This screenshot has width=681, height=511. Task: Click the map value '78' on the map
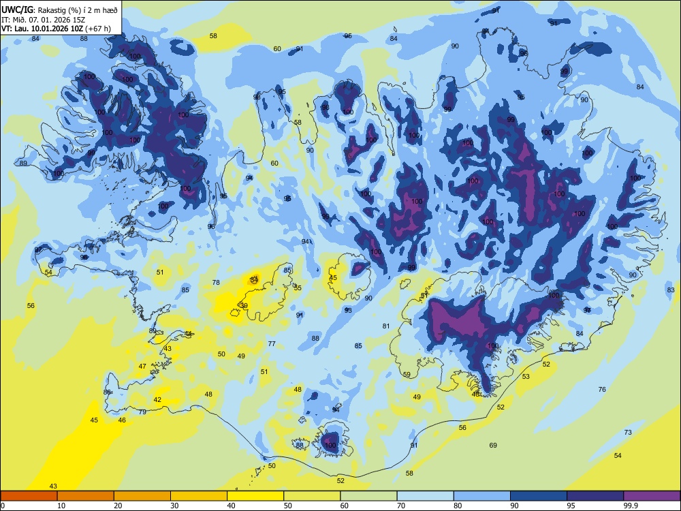pyautogui.click(x=216, y=283)
